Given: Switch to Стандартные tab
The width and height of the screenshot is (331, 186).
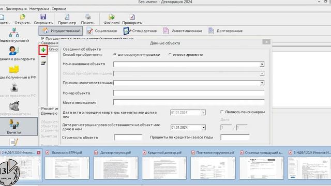Looking at the screenshot, I should [x=140, y=31].
